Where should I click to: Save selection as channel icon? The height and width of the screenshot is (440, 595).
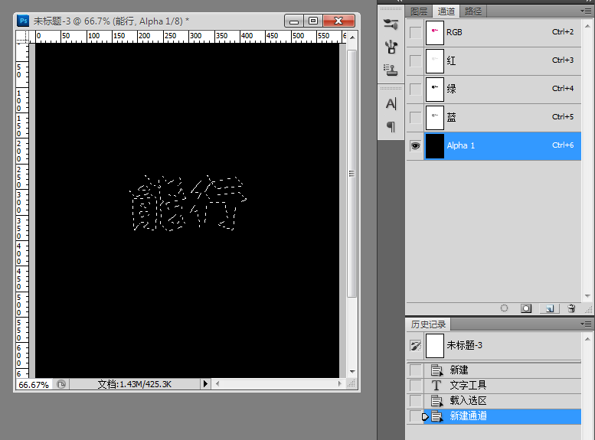526,308
